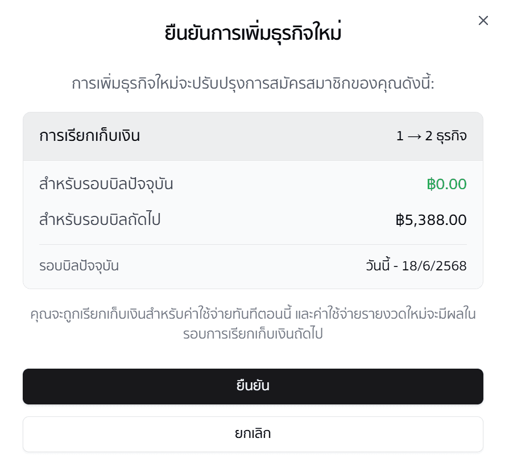Click the black confirm bar at bottom
Screen dimensions: 505x476
tap(252, 386)
